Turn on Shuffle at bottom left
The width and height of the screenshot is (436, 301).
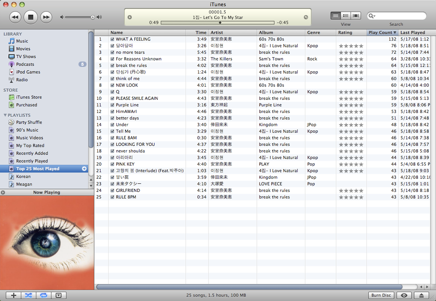(x=28, y=295)
